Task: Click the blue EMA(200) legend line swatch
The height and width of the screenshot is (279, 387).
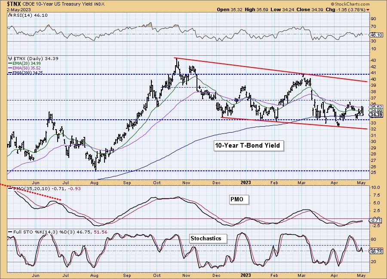Action: point(10,73)
